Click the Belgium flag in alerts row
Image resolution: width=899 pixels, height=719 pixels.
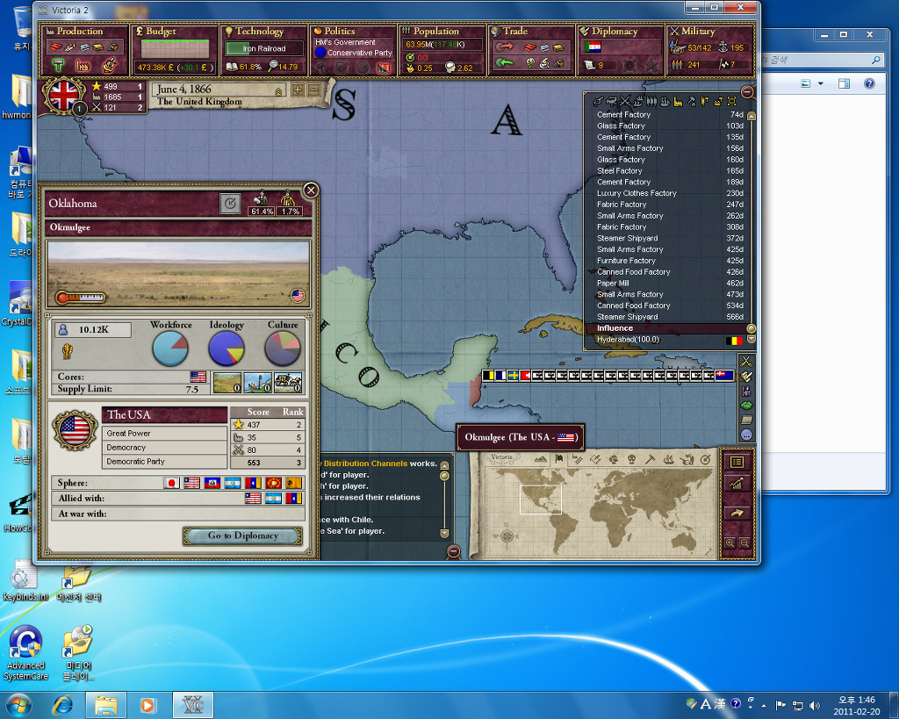488,376
